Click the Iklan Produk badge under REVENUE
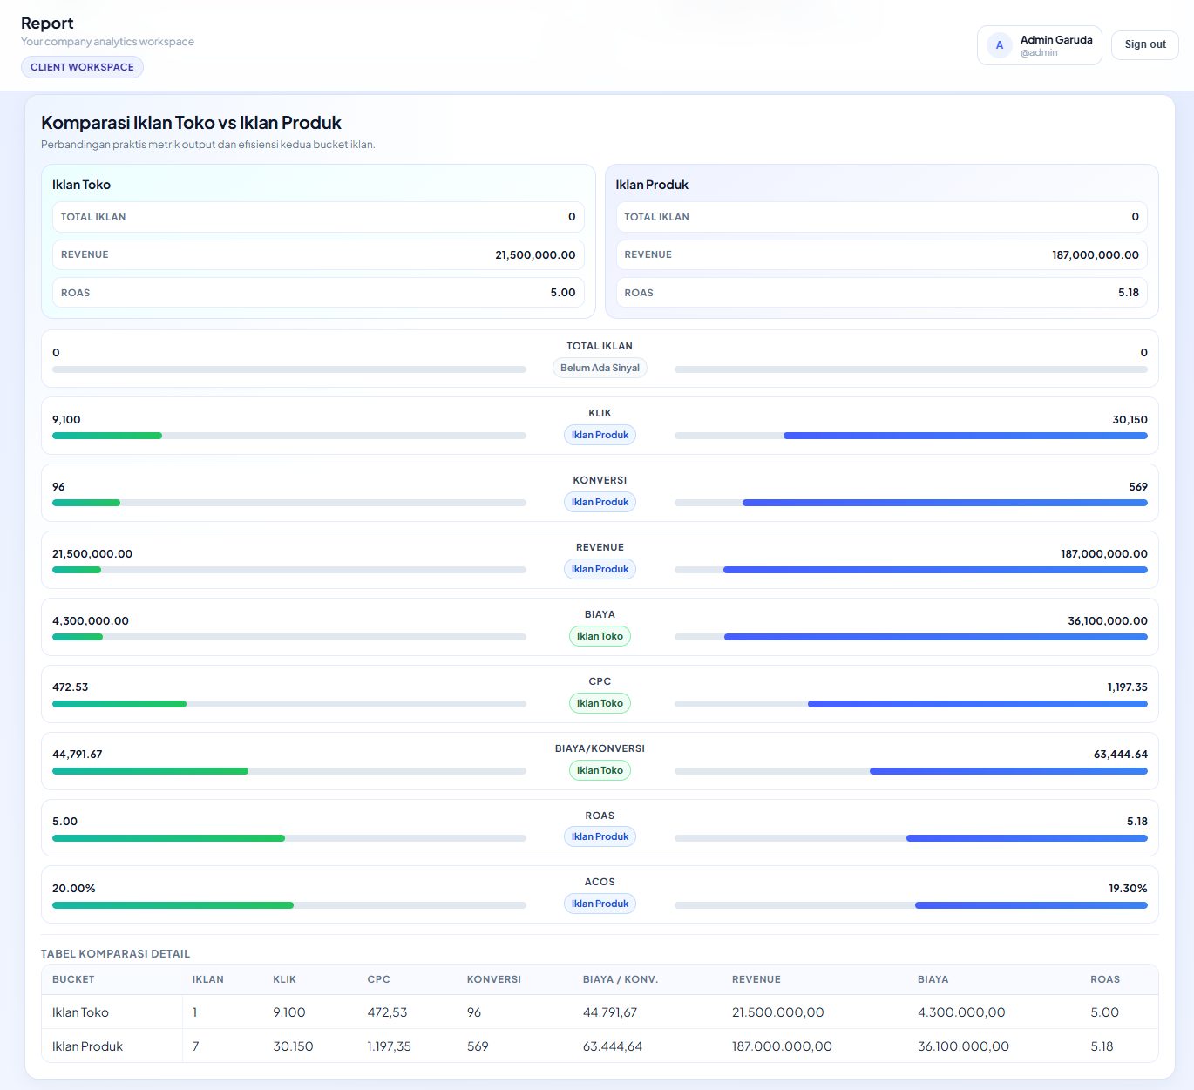Screen dimensions: 1194x1090 (600, 569)
